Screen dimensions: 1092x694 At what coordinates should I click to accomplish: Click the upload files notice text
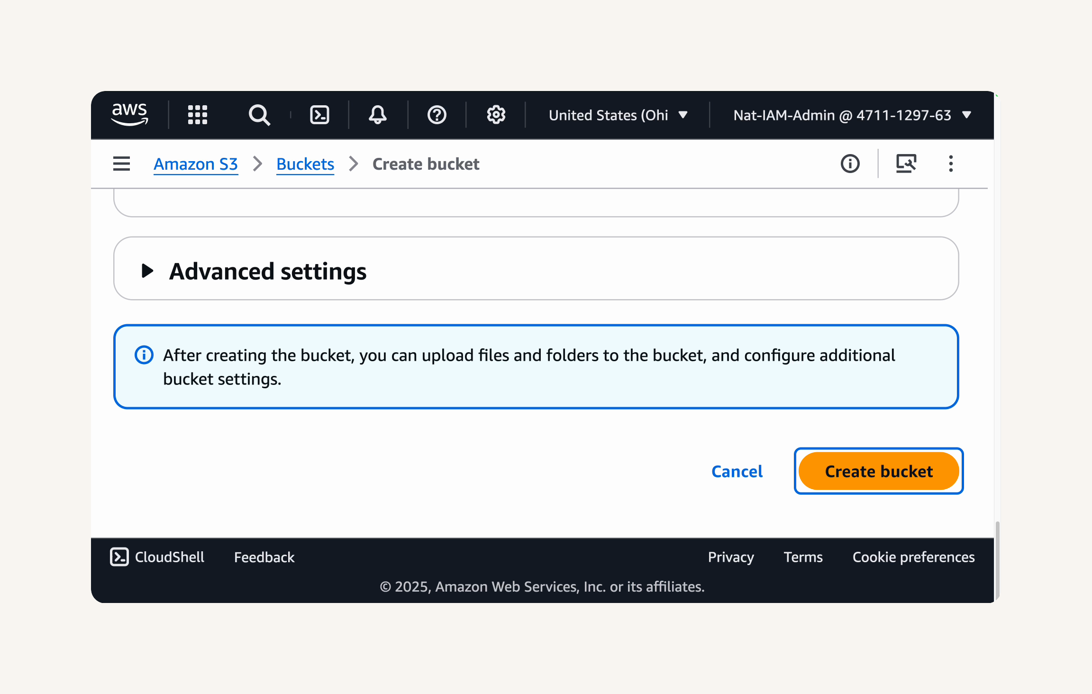[x=529, y=367]
